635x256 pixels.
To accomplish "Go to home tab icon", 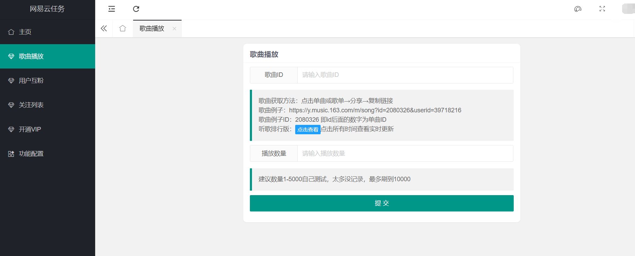I will point(123,29).
